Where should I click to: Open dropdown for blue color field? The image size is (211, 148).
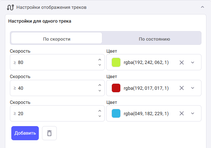[x=193, y=113]
